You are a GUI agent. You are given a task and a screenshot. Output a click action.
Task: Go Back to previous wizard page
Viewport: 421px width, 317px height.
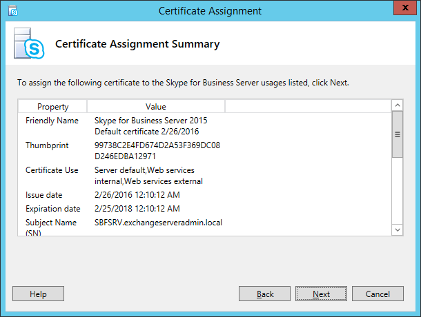264,294
